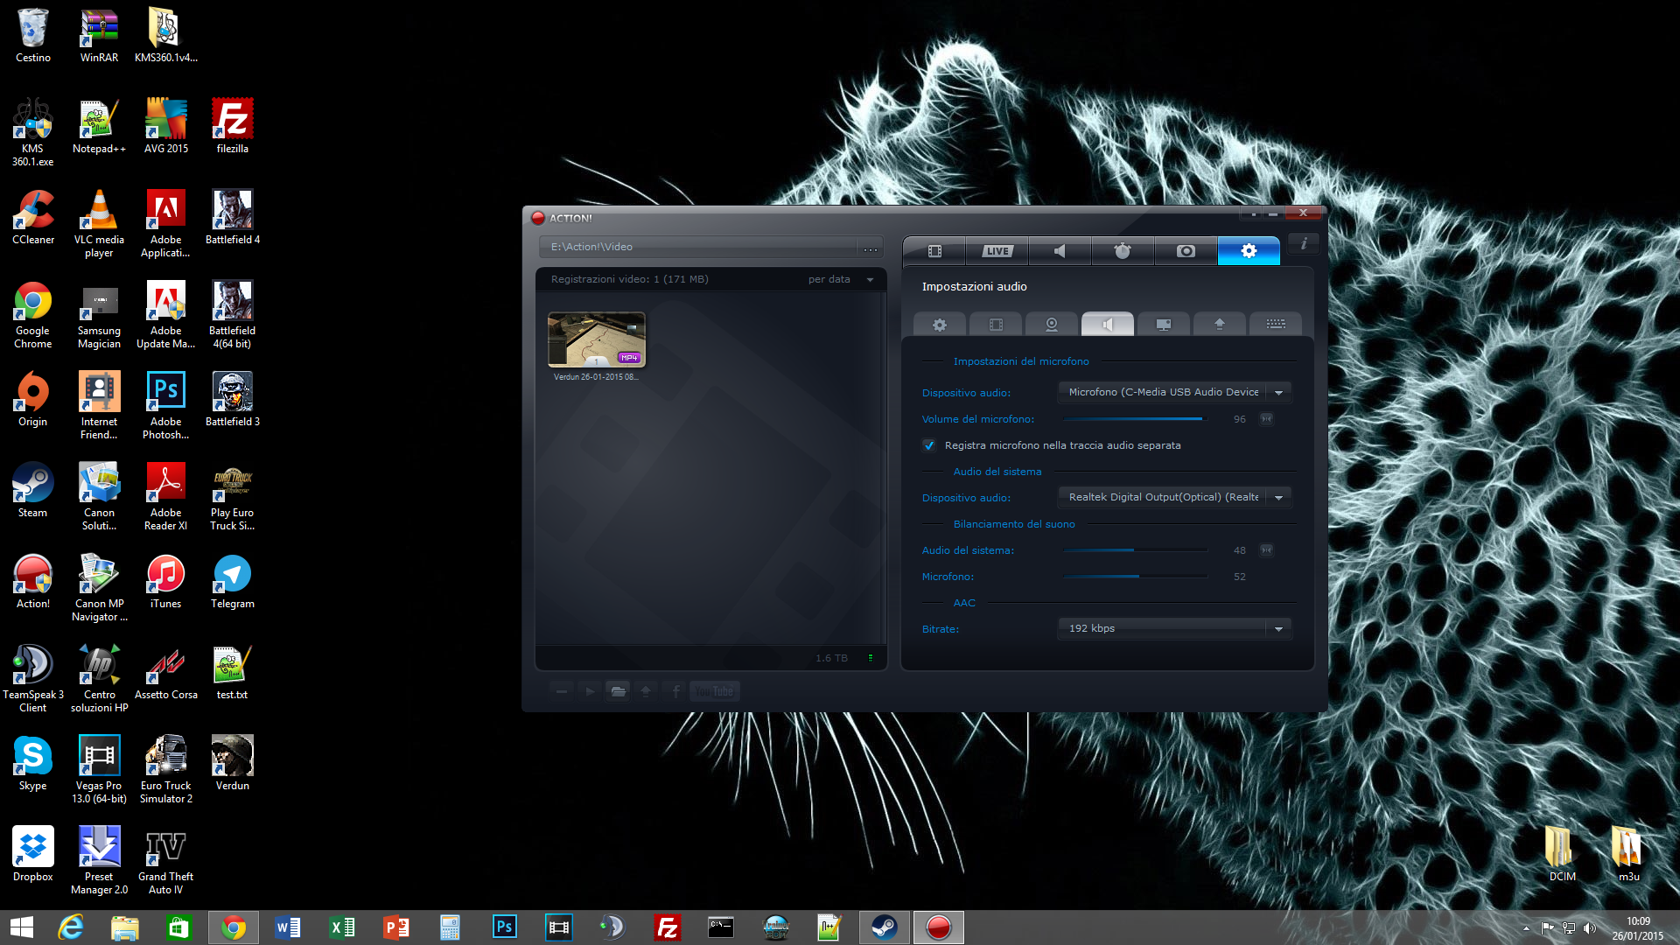The width and height of the screenshot is (1680, 945).
Task: Expand the Realtek Digital Output device dropdown
Action: pyautogui.click(x=1278, y=498)
